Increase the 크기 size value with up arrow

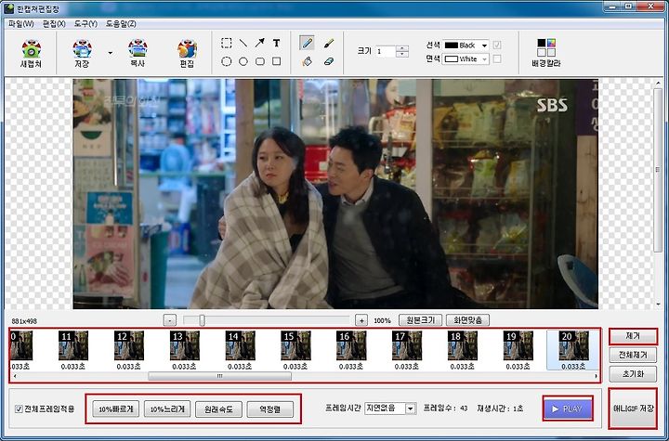click(402, 48)
